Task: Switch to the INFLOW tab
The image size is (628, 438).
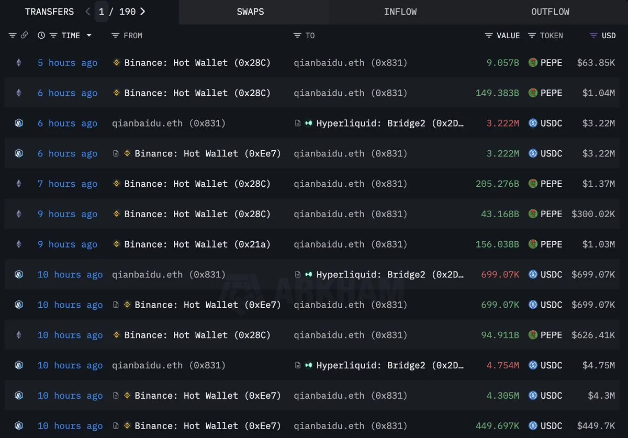Action: coord(400,12)
